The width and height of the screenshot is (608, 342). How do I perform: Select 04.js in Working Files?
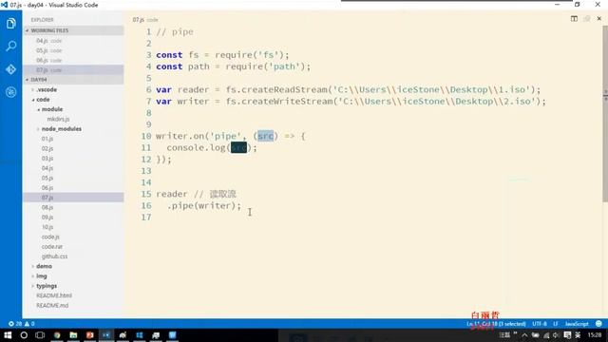tap(73, 41)
